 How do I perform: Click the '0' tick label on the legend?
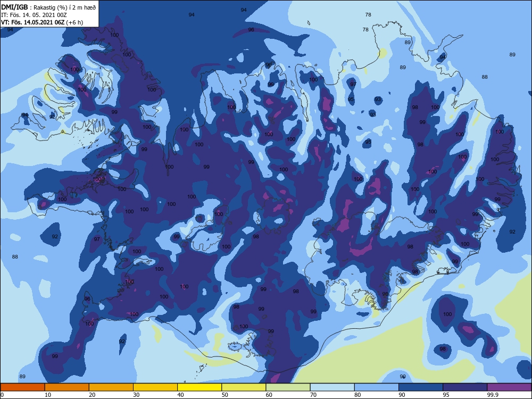(x=2, y=395)
